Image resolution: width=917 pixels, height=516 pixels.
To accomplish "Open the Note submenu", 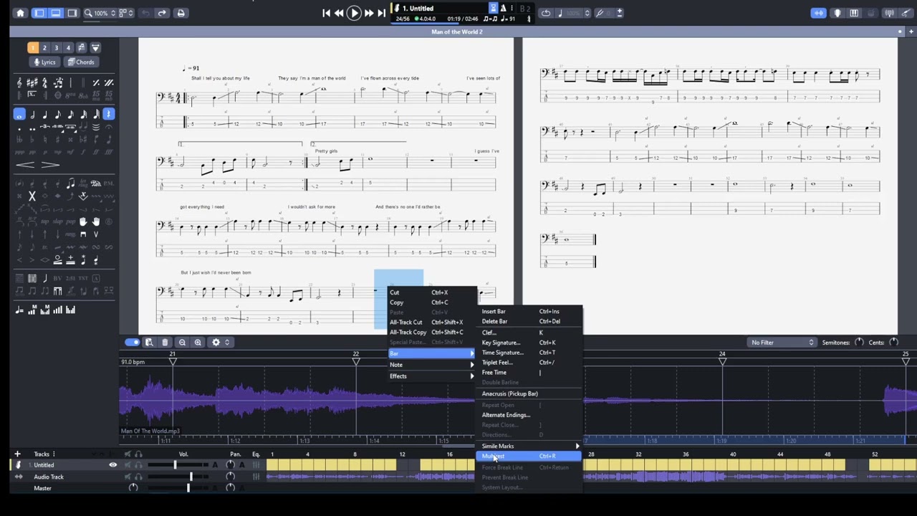I will pos(431,365).
